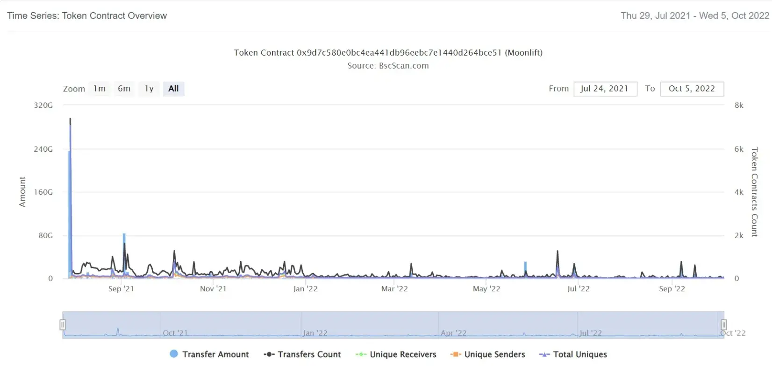Viewport: 772px width, 380px height.
Task: Grab the right navigator range handle
Action: pyautogui.click(x=724, y=324)
